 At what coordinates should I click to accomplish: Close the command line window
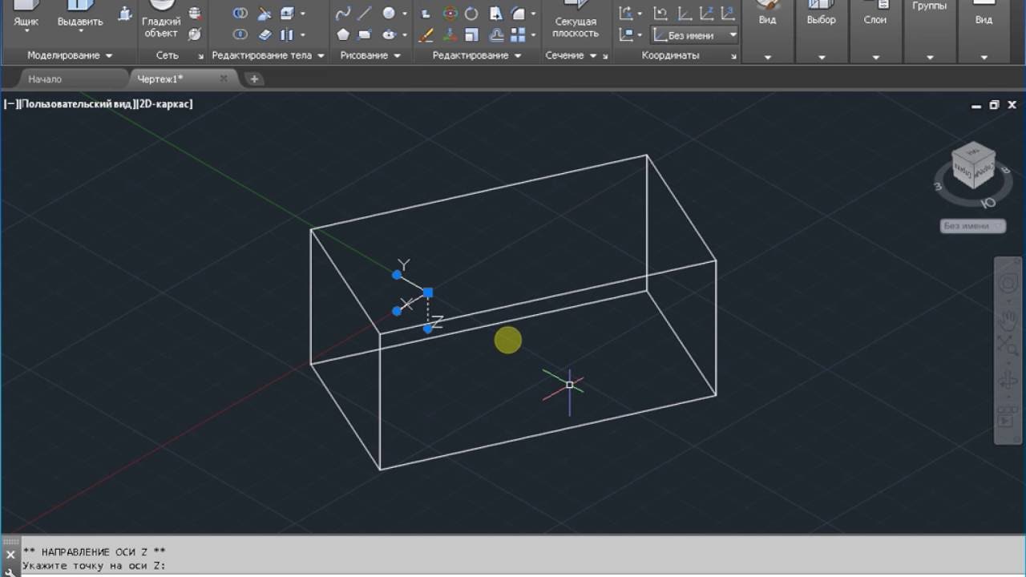pyautogui.click(x=10, y=555)
